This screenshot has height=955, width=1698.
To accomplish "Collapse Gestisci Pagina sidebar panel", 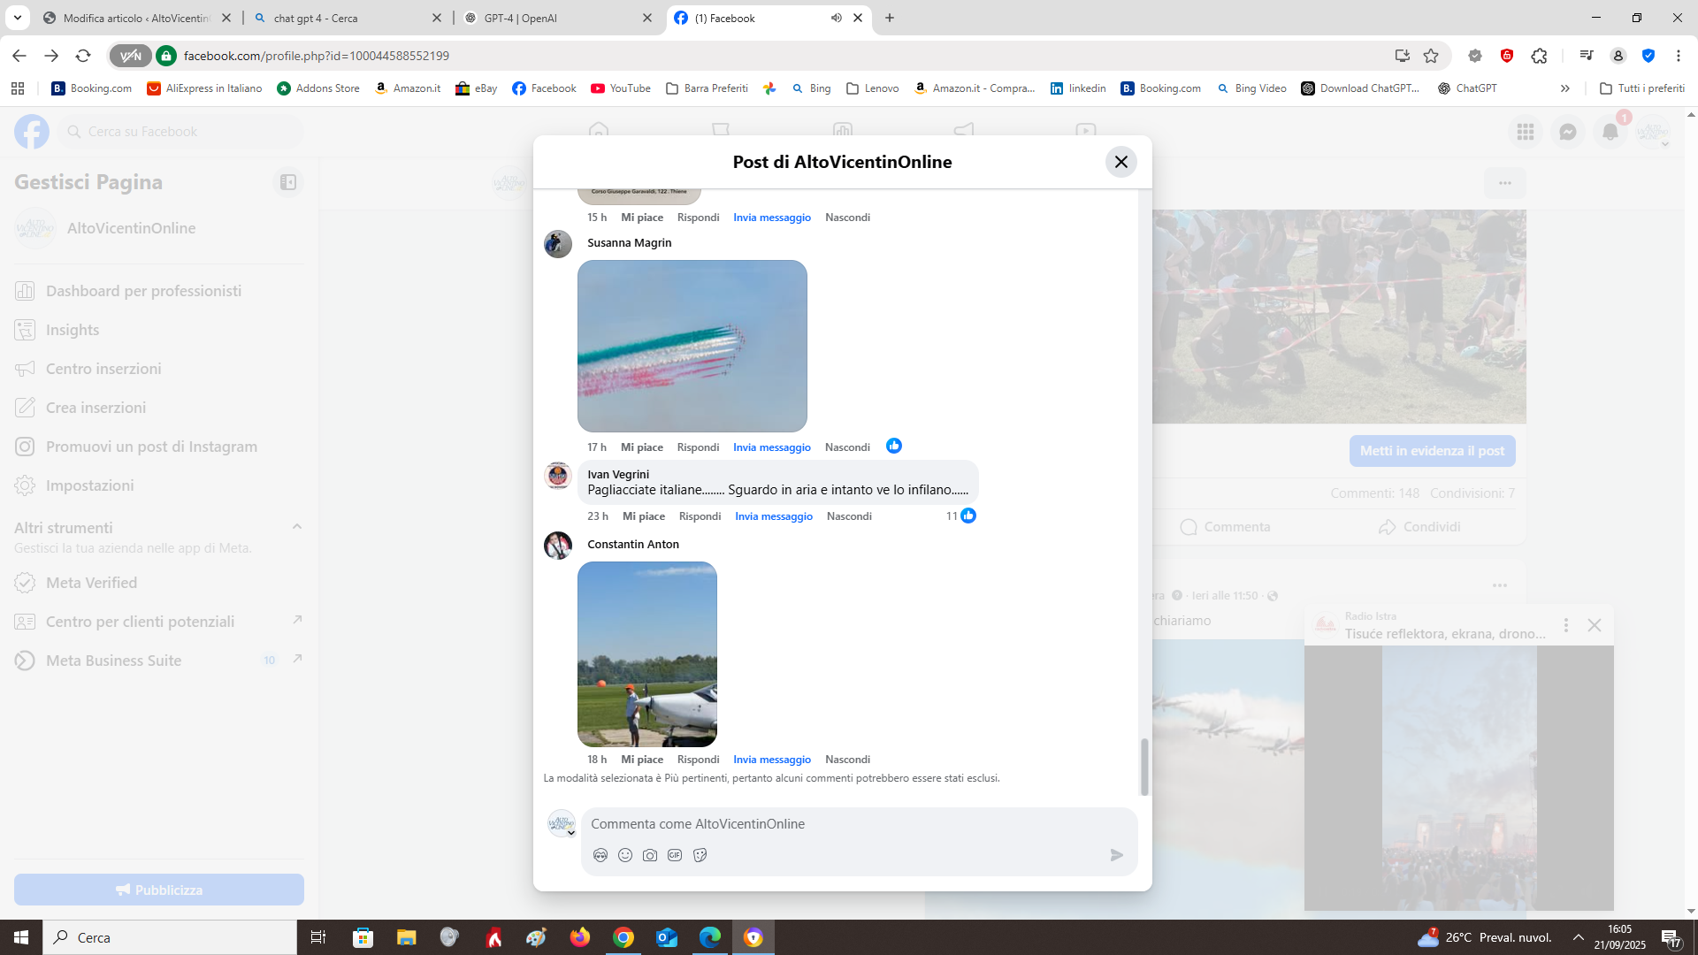I will click(287, 182).
